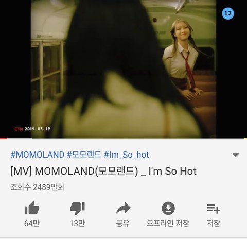Click the 저장 save label
The height and width of the screenshot is (239, 247).
pyautogui.click(x=214, y=223)
